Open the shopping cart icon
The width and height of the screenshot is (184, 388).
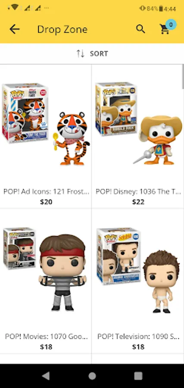(x=165, y=29)
